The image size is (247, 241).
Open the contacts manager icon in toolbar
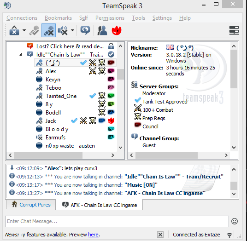[x=102, y=30]
